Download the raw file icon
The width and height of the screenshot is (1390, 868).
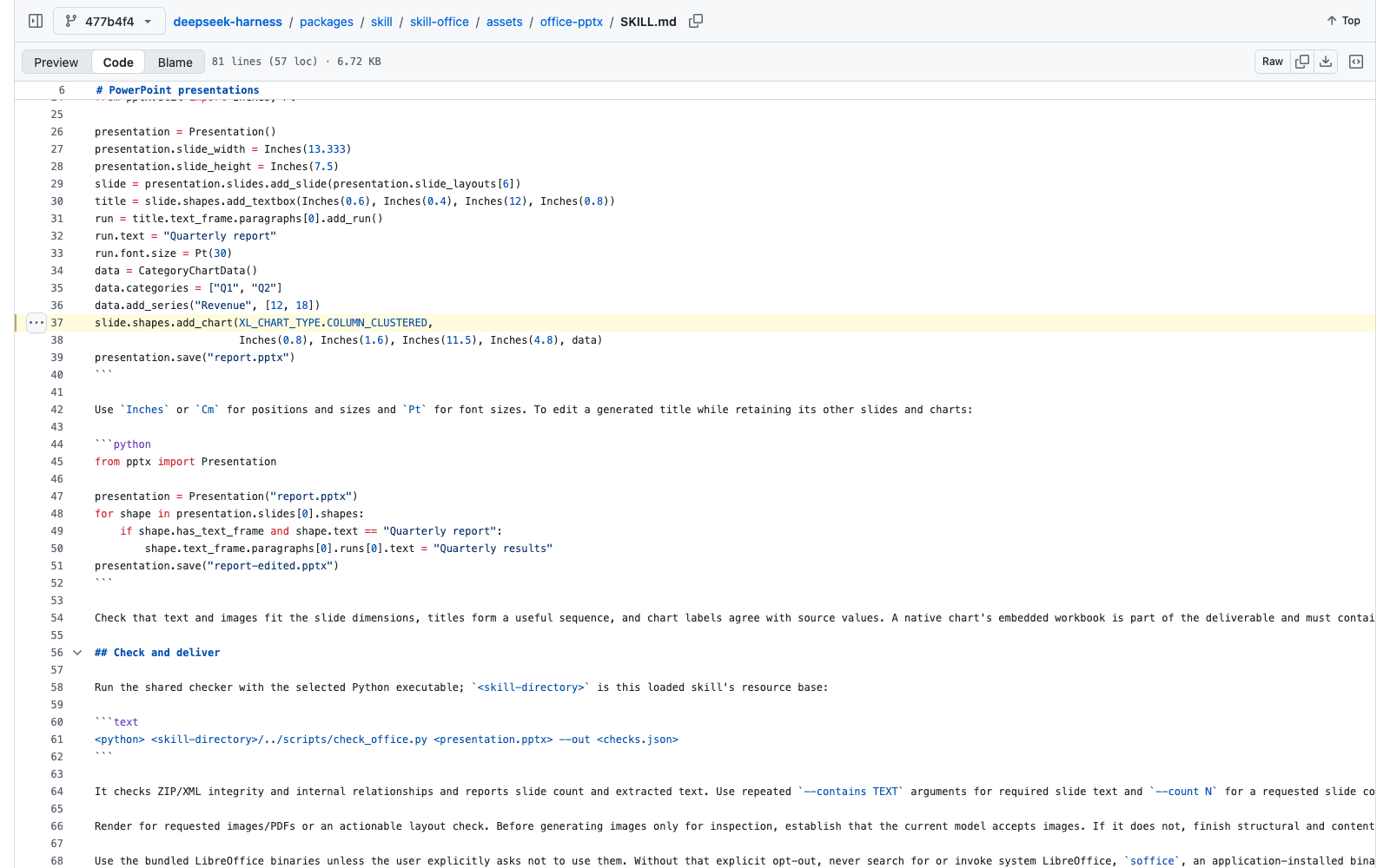click(1326, 62)
